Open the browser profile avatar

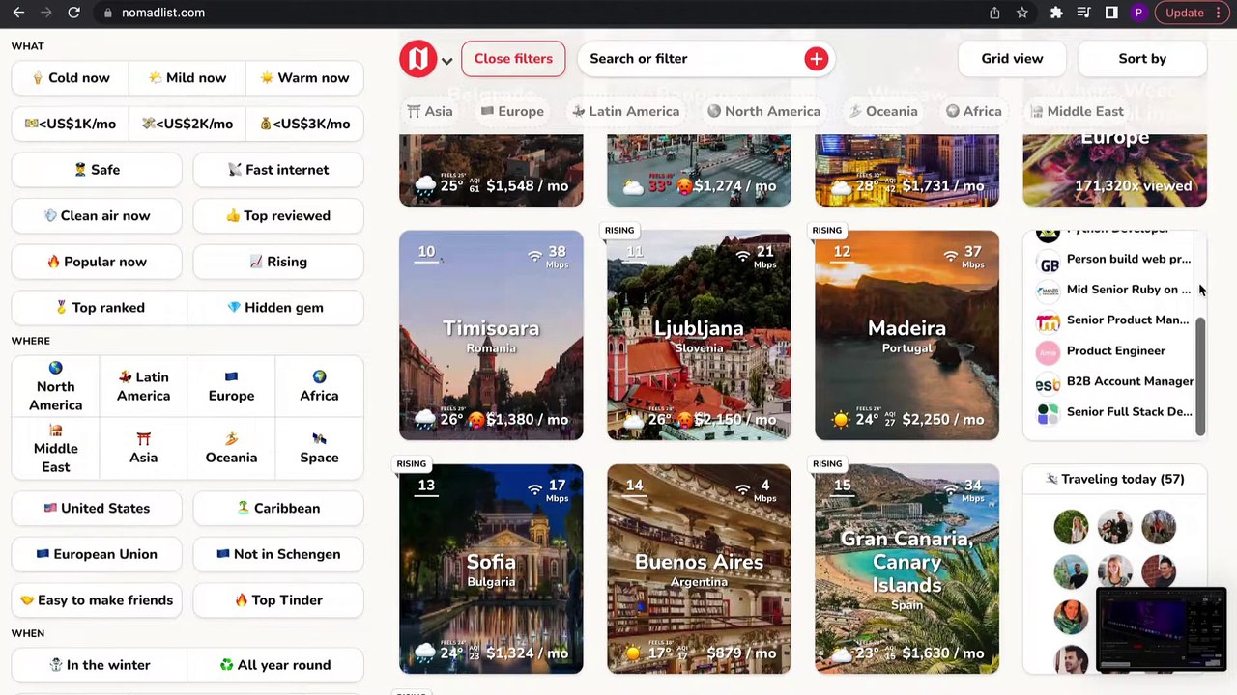pyautogui.click(x=1138, y=13)
